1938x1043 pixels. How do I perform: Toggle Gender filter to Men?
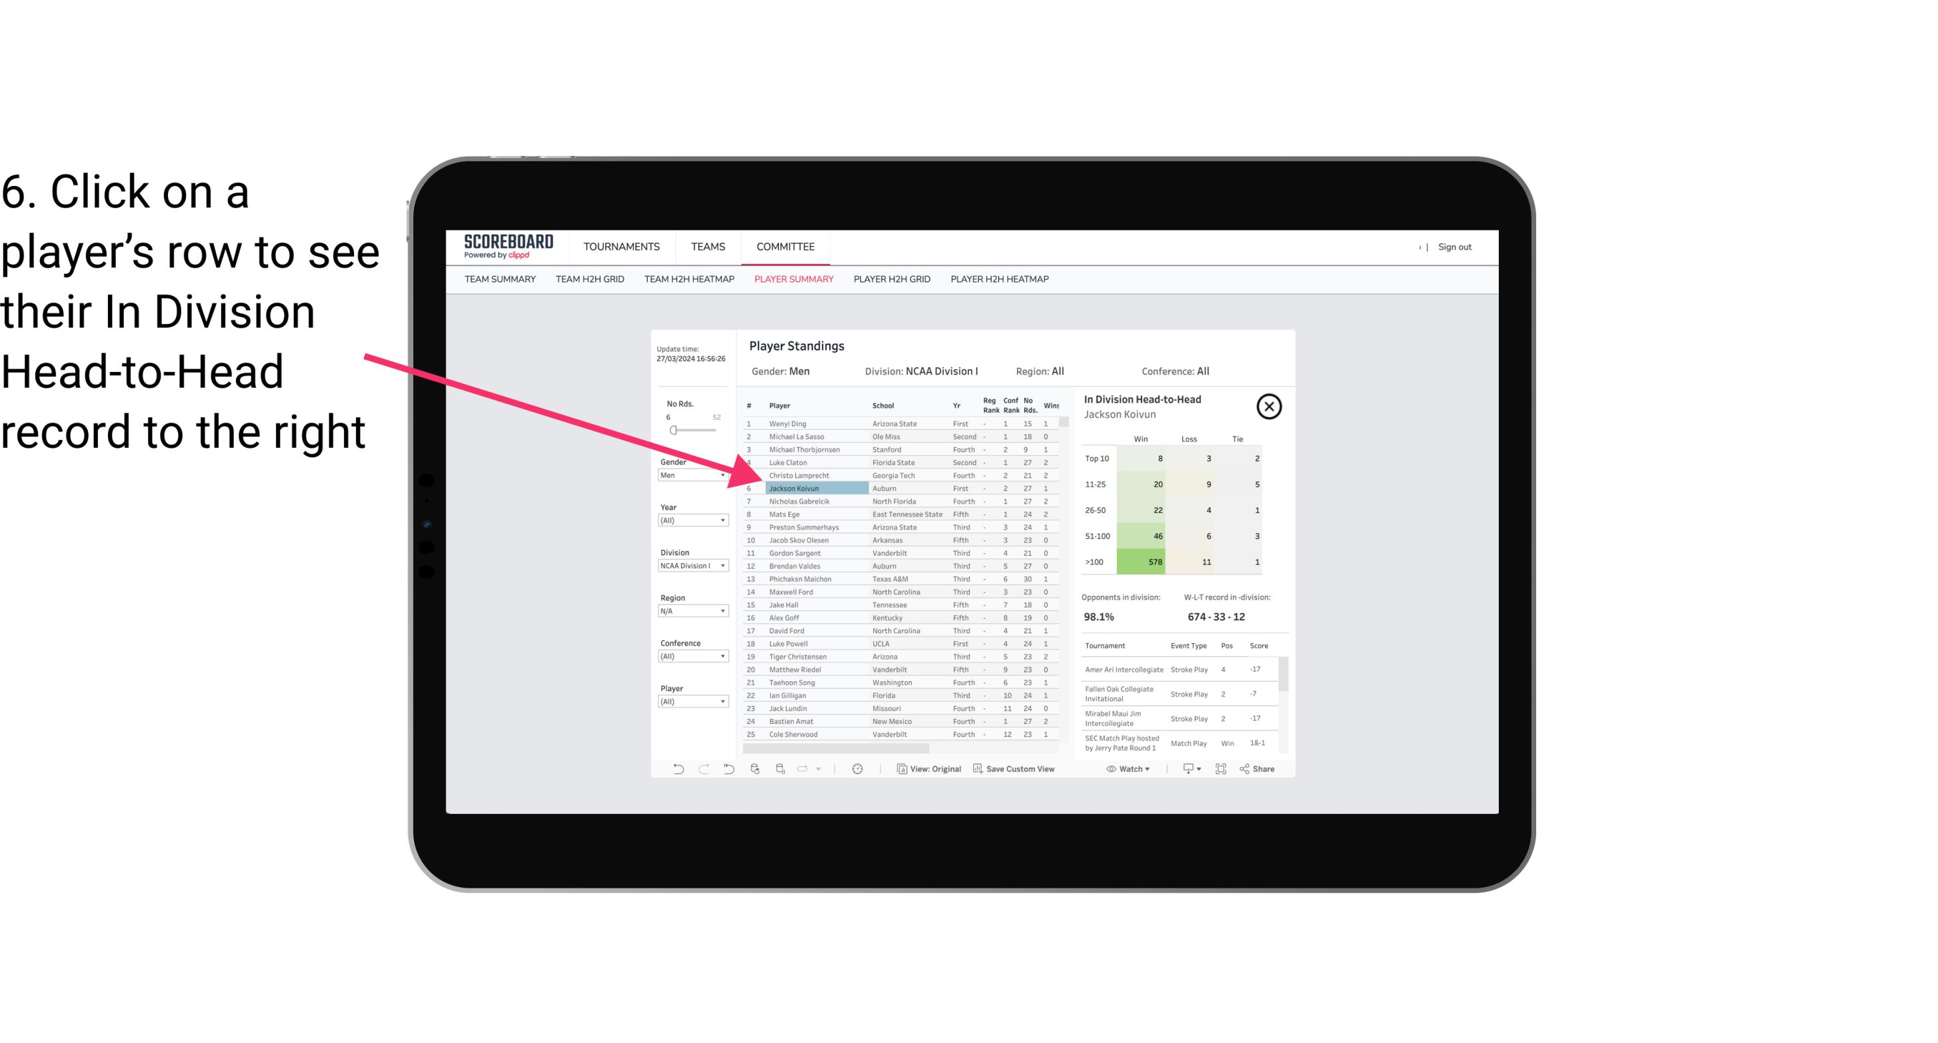pos(687,475)
